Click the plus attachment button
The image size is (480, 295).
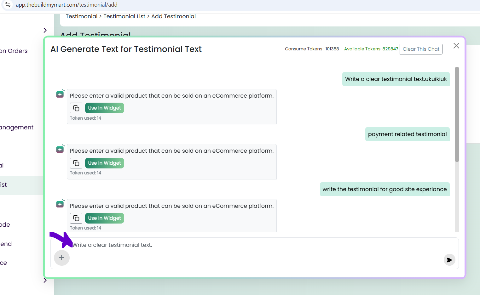(x=62, y=258)
